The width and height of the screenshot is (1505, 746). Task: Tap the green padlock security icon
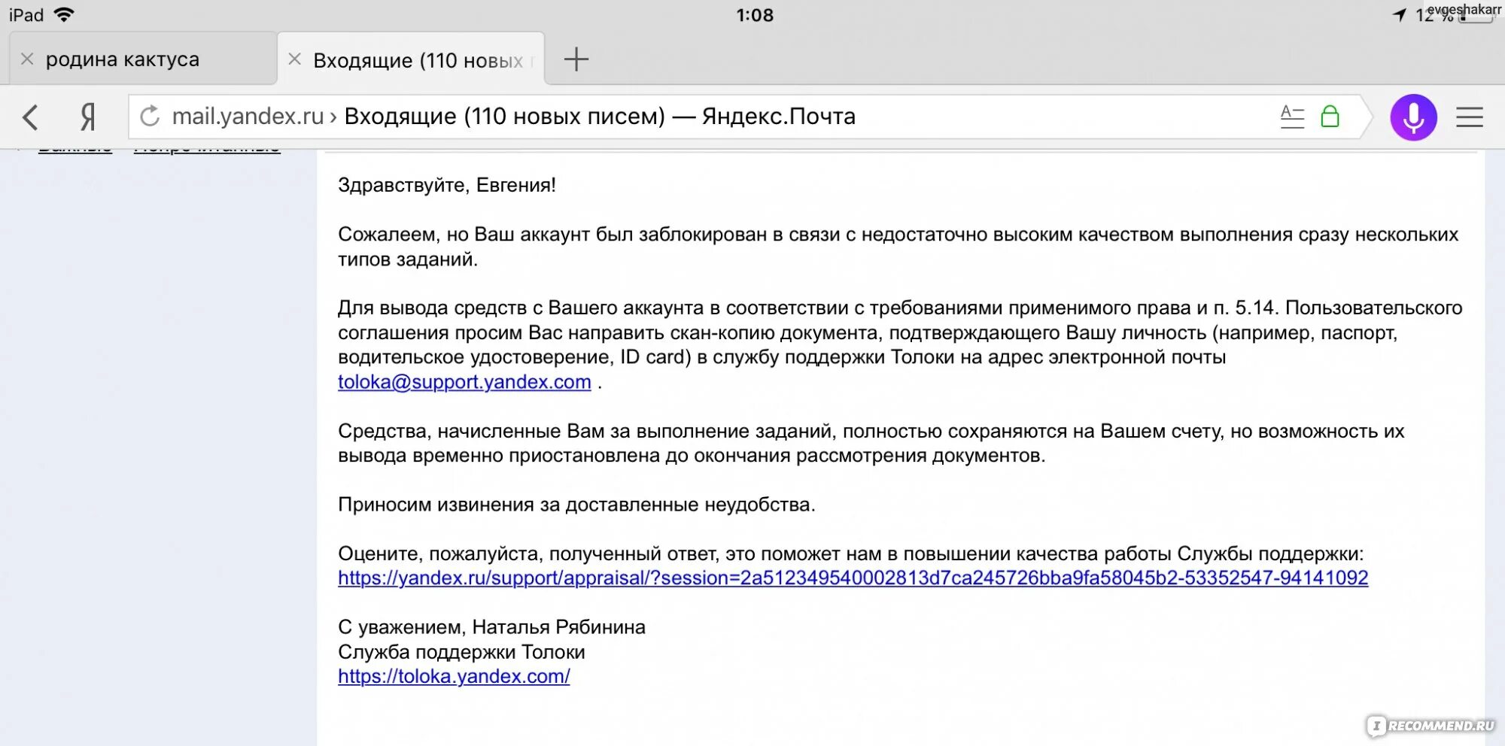click(x=1330, y=117)
